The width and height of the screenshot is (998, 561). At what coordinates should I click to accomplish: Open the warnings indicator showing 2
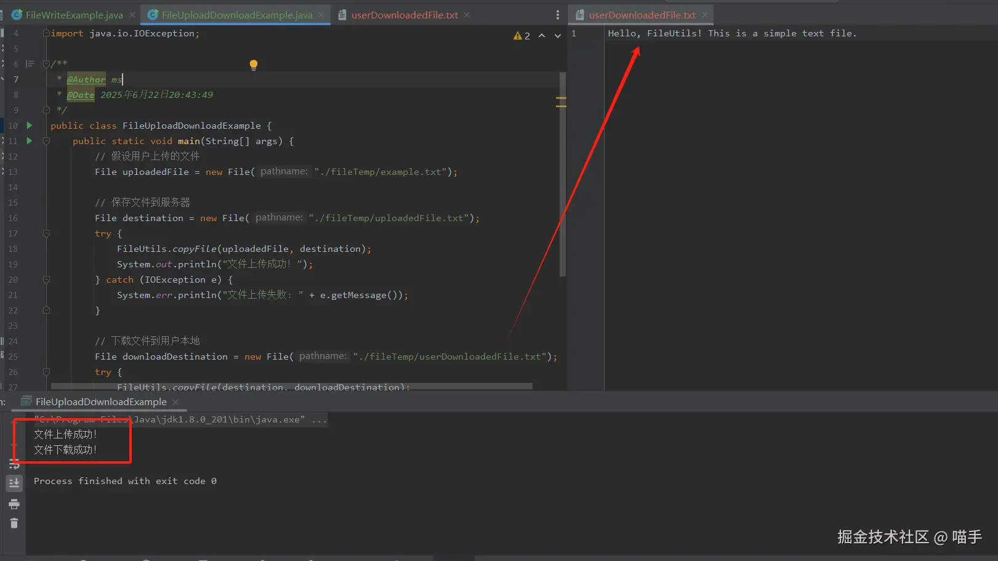521,36
